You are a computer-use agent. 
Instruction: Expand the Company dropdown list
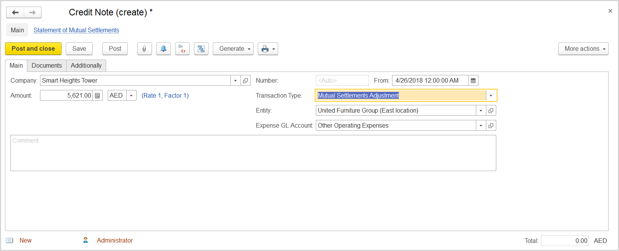(x=235, y=80)
